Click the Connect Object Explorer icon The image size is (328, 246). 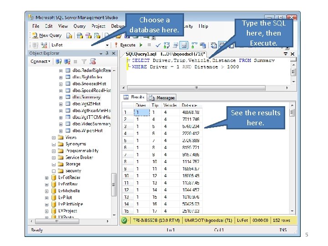[x=59, y=61]
